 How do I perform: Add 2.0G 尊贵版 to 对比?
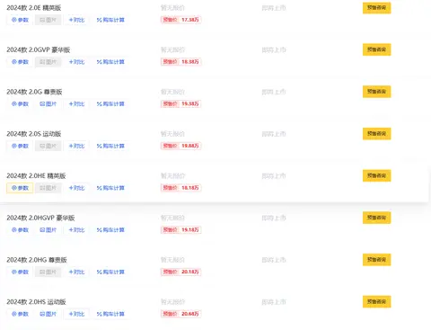[x=76, y=103]
